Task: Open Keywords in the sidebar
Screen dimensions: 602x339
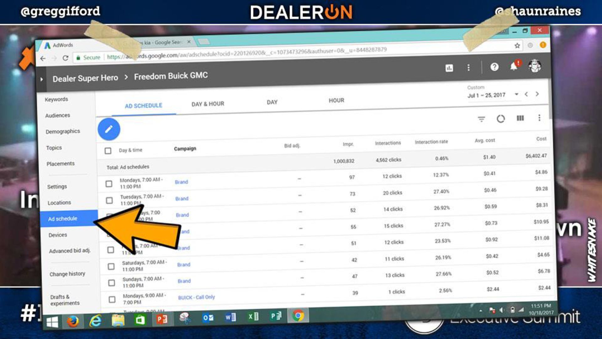Action: [x=56, y=100]
